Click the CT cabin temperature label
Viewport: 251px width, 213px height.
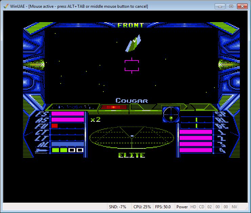tap(42, 132)
